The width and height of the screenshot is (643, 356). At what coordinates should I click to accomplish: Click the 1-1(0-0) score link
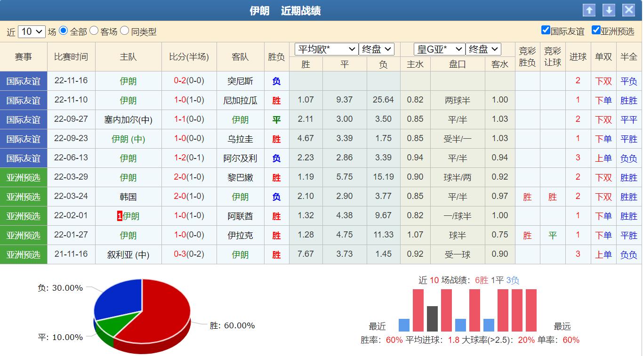pos(189,119)
